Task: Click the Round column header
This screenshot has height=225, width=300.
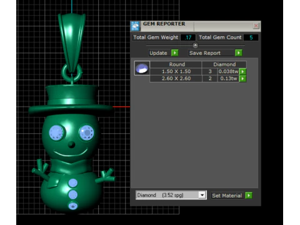Action: coord(177,64)
